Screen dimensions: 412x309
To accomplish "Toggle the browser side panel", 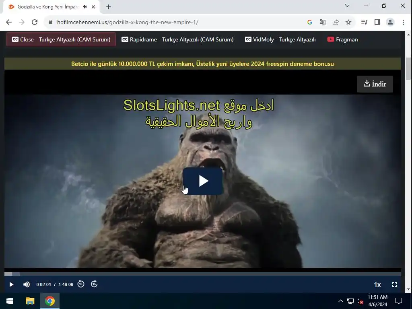I will (x=377, y=23).
